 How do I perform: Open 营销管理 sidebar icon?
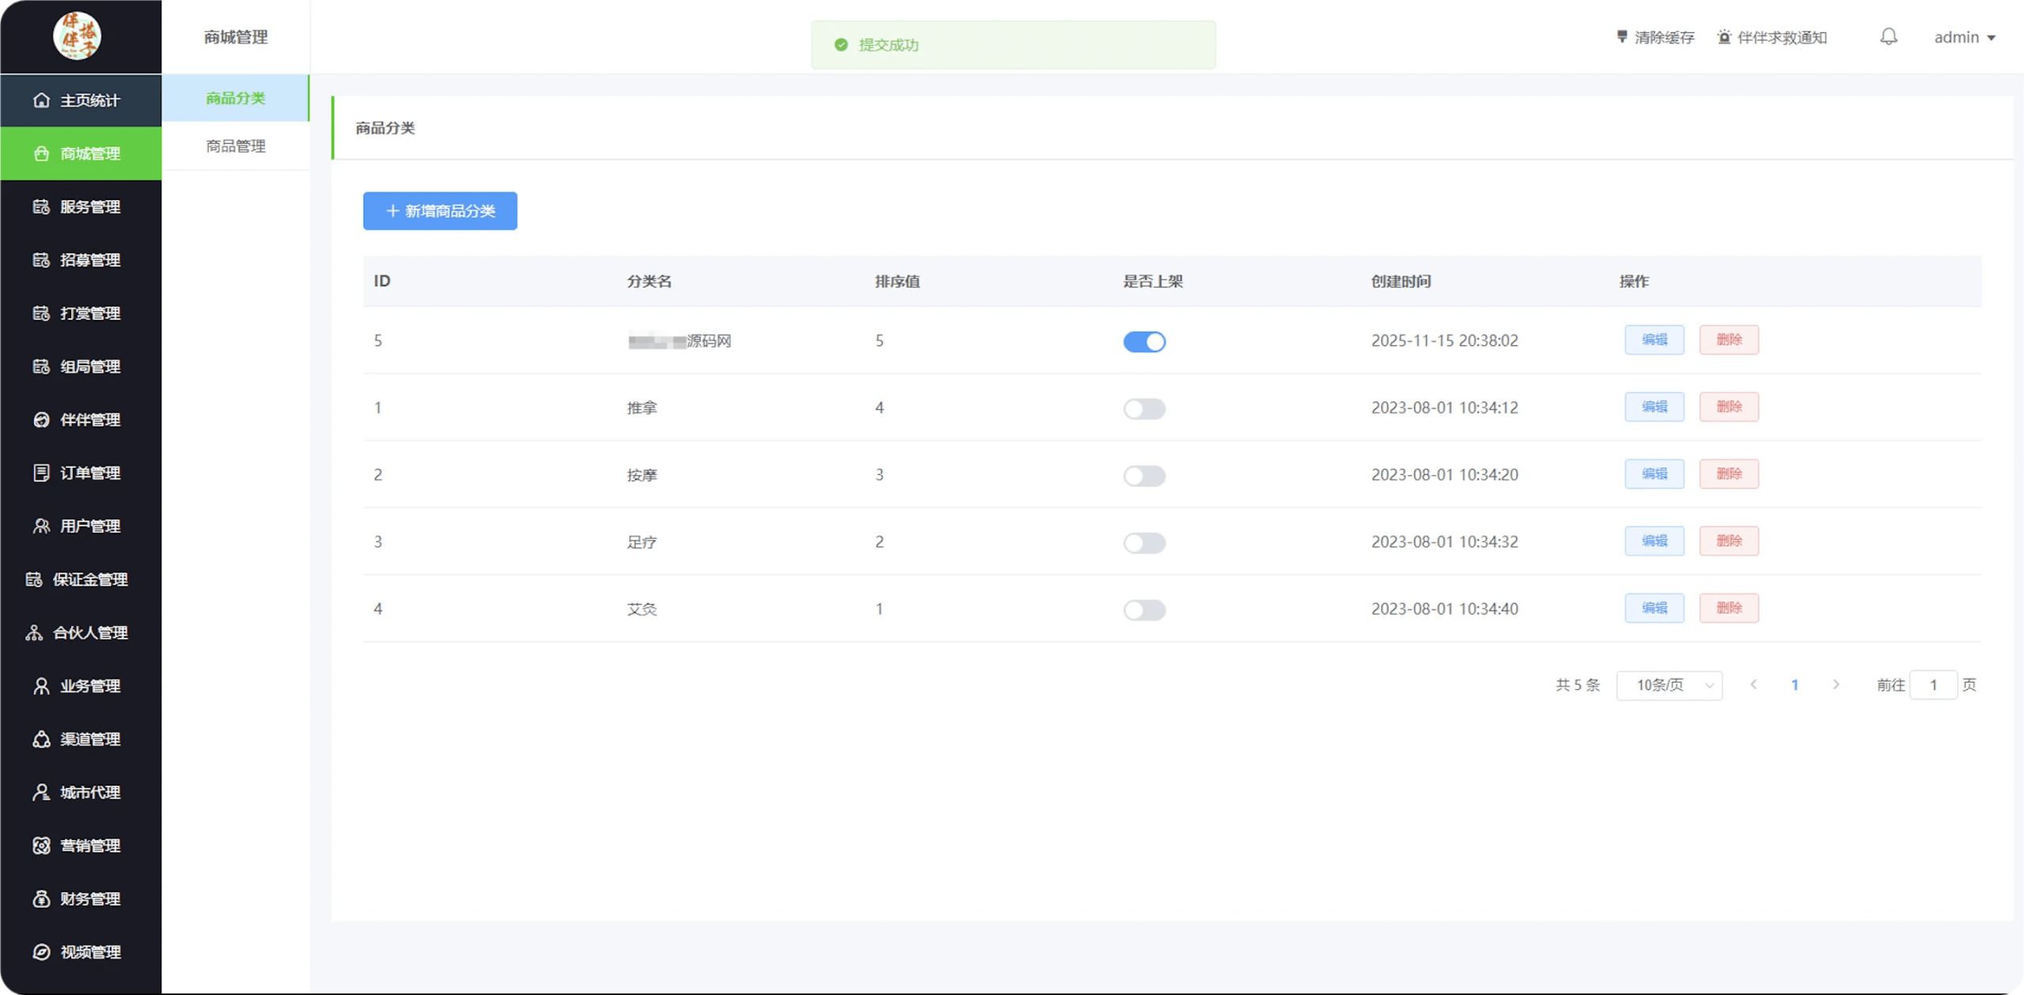[41, 846]
